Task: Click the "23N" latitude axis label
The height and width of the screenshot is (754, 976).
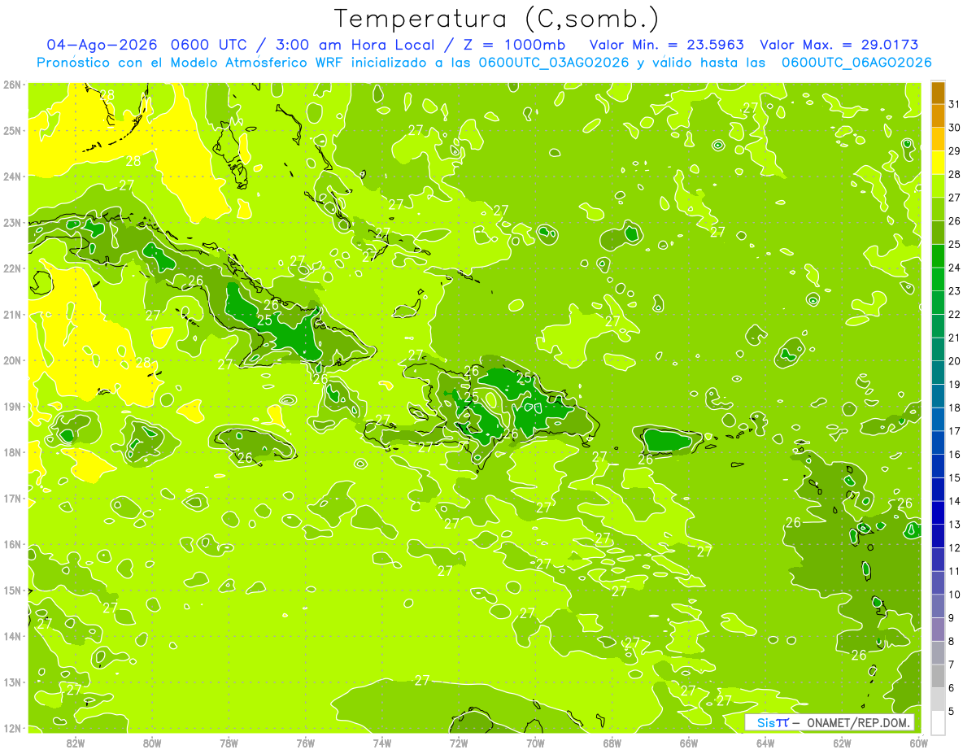Action: coord(12,222)
